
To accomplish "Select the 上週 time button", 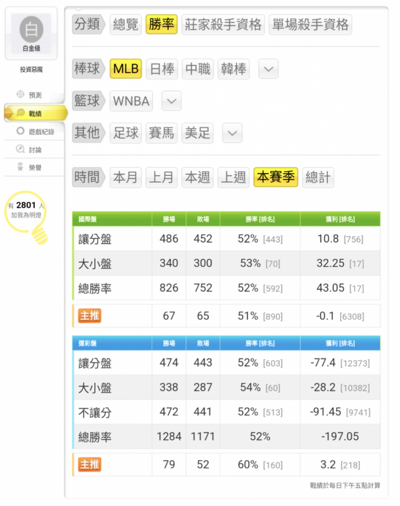I will tap(234, 177).
